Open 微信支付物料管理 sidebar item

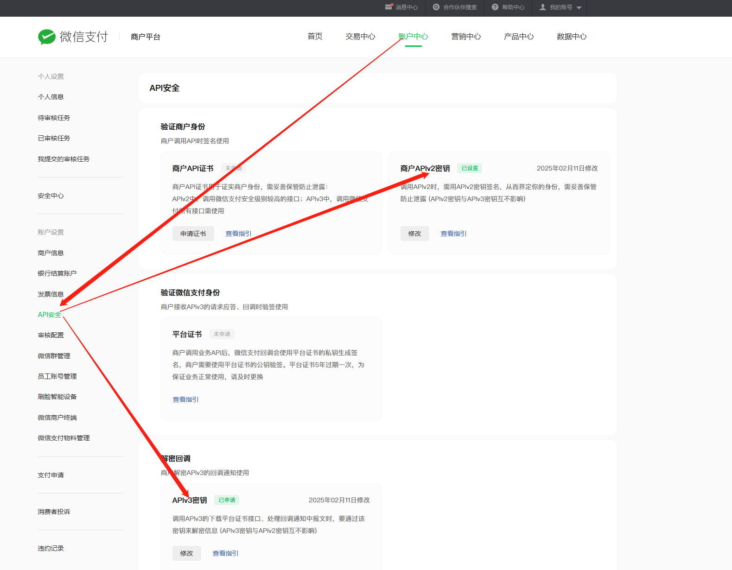coord(64,438)
